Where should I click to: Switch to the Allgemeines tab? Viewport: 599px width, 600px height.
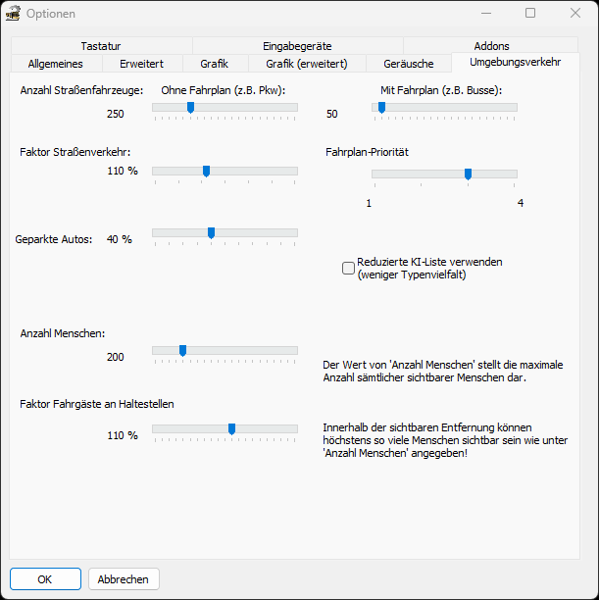56,64
